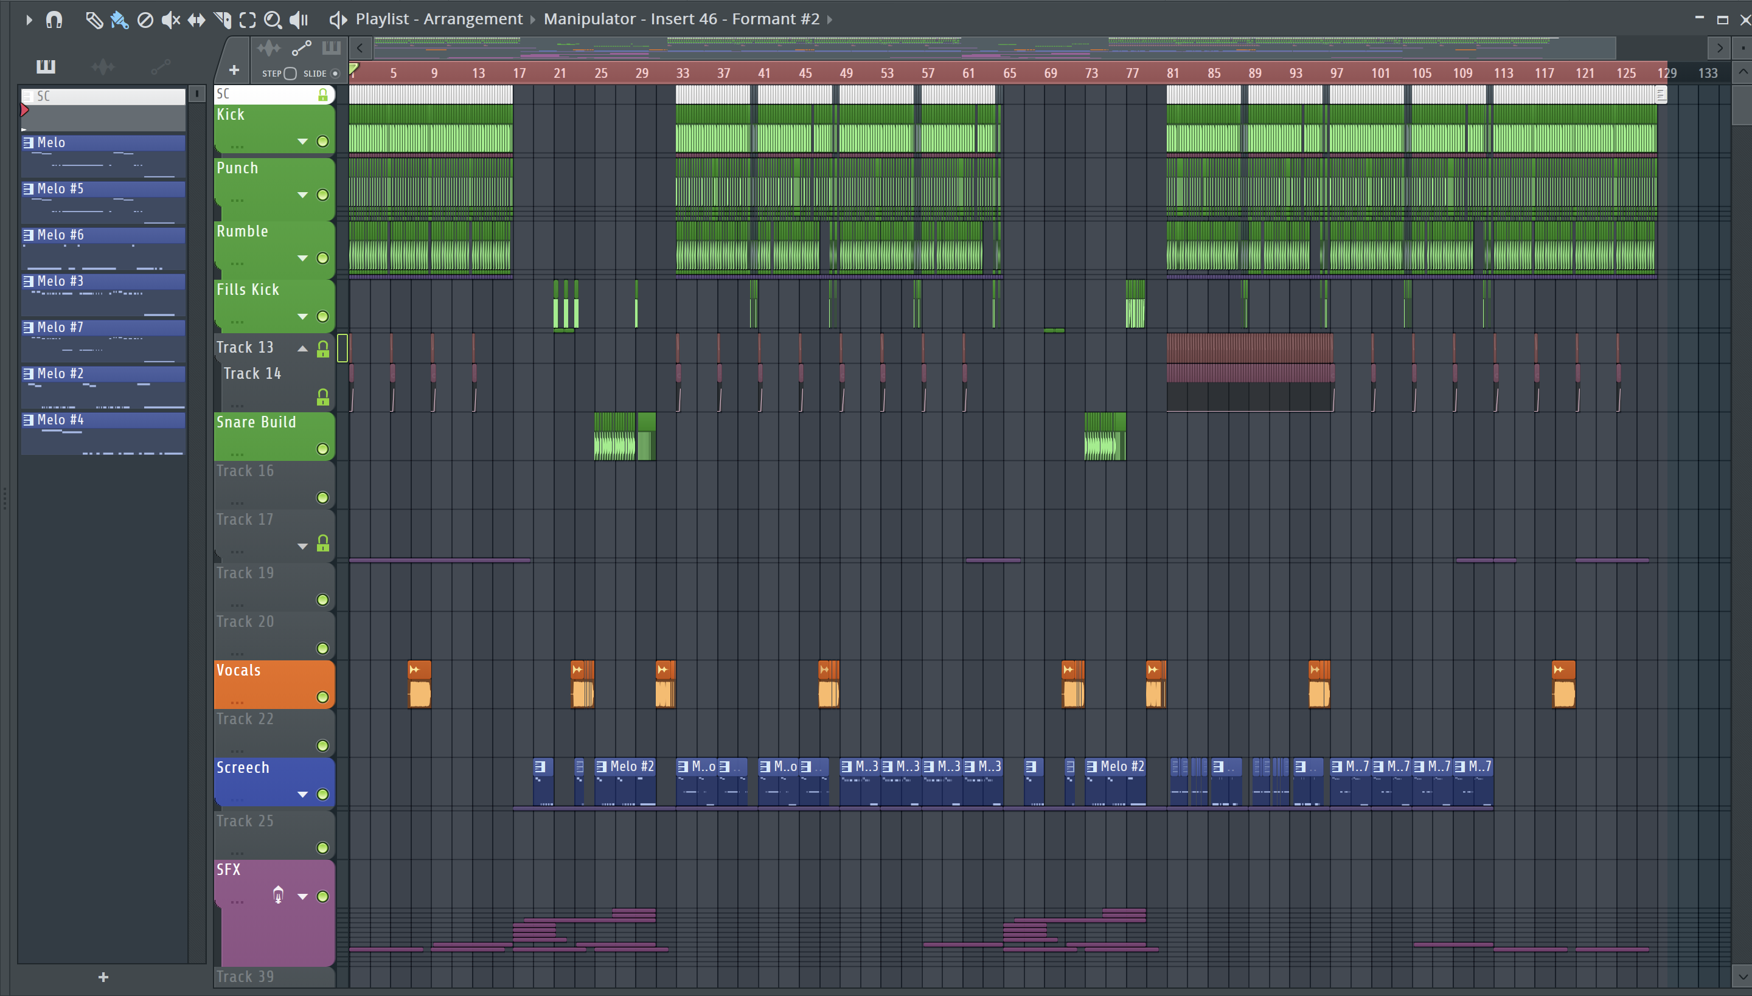The height and width of the screenshot is (996, 1752).
Task: Select the Paint brush tool
Action: 120,20
